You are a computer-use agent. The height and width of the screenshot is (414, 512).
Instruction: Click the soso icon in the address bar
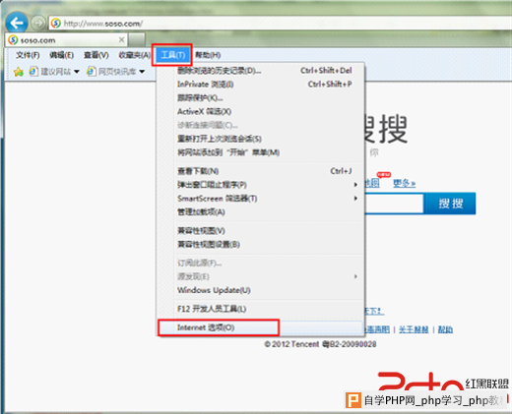tap(56, 23)
